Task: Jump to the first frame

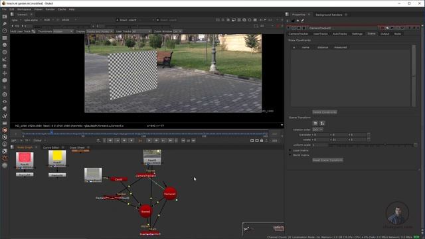Action: (110, 141)
